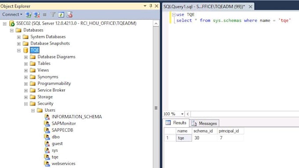Select the Views tree item
This screenshot has width=299, height=168.
coord(43,70)
